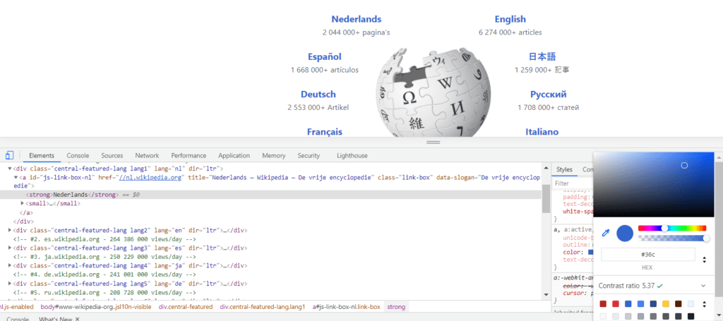Close the What's New drawer tab
The image size is (723, 321).
(x=78, y=319)
